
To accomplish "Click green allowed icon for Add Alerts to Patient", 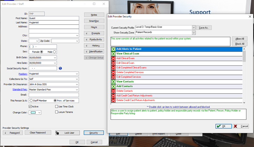I will click(113, 49).
